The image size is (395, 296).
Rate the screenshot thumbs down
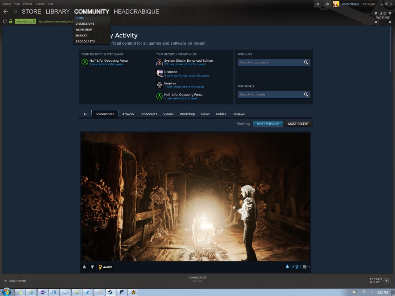(92, 267)
